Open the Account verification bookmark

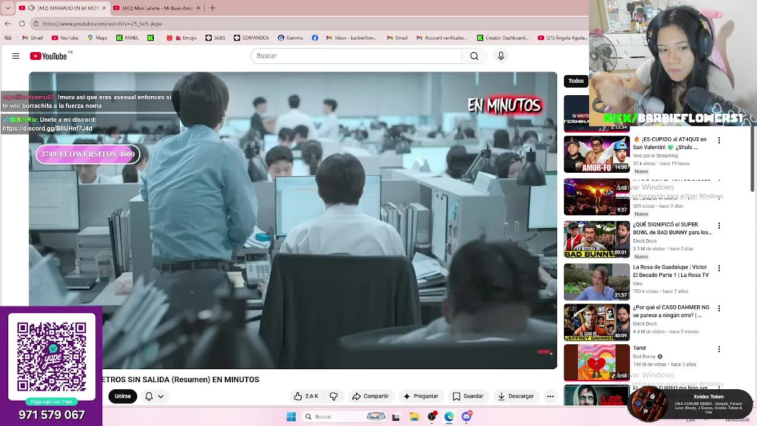pos(442,38)
